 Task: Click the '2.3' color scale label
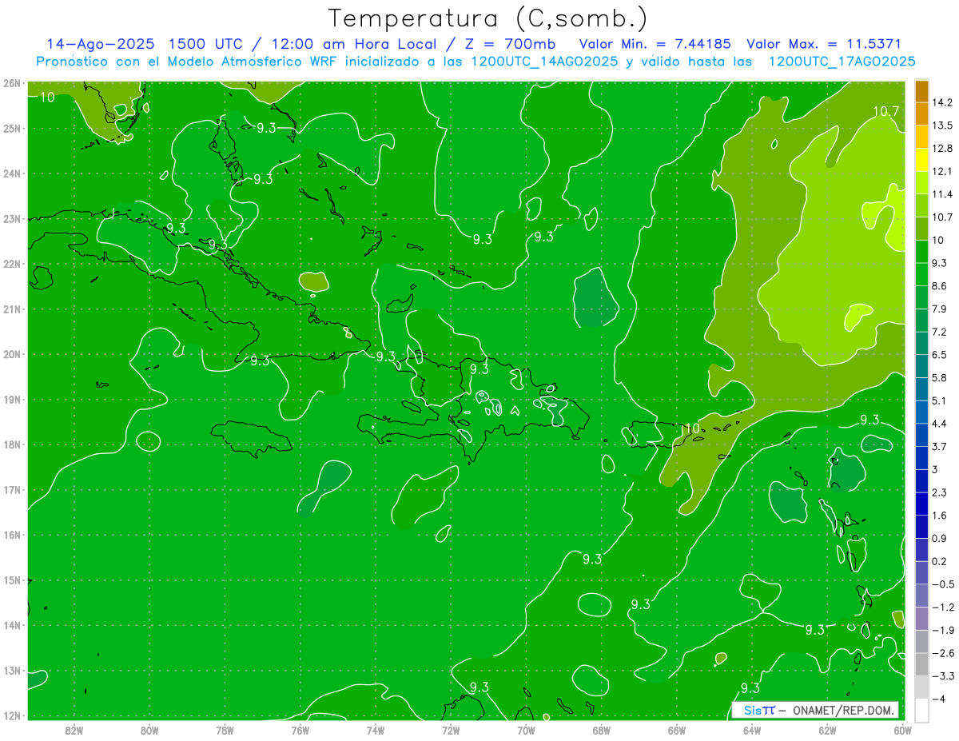(x=940, y=492)
